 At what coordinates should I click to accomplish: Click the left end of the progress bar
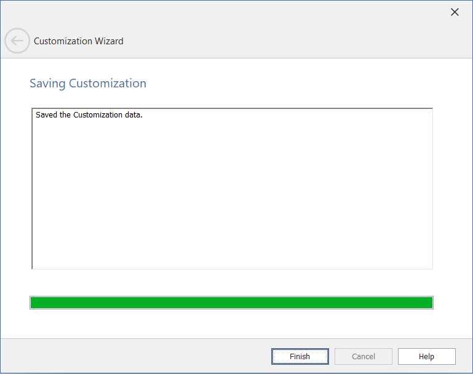34,303
